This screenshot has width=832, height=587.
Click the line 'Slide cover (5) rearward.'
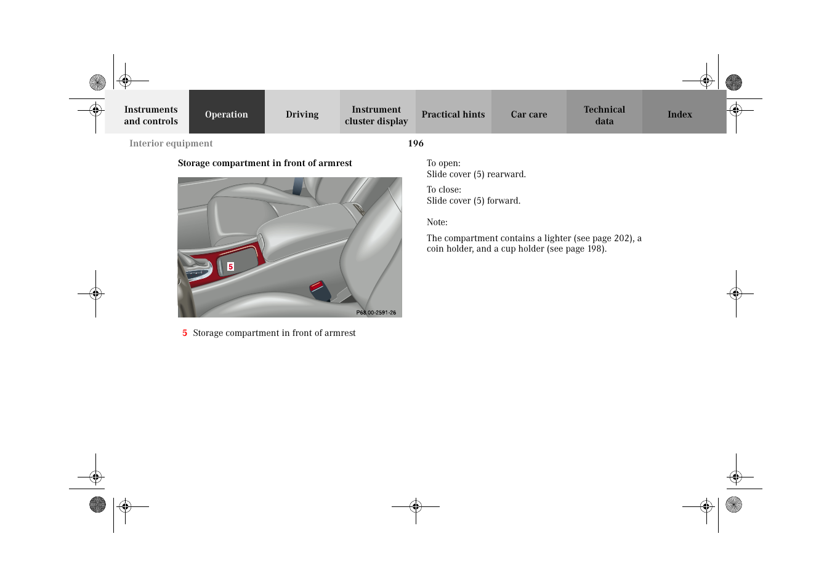pyautogui.click(x=476, y=174)
